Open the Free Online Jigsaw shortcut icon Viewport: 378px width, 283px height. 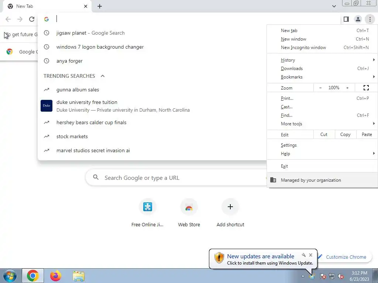(x=148, y=207)
